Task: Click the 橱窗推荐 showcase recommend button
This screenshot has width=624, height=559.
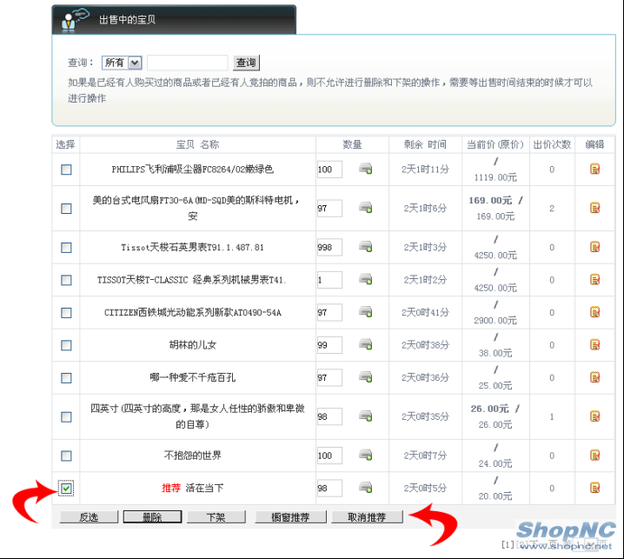Action: coord(290,517)
